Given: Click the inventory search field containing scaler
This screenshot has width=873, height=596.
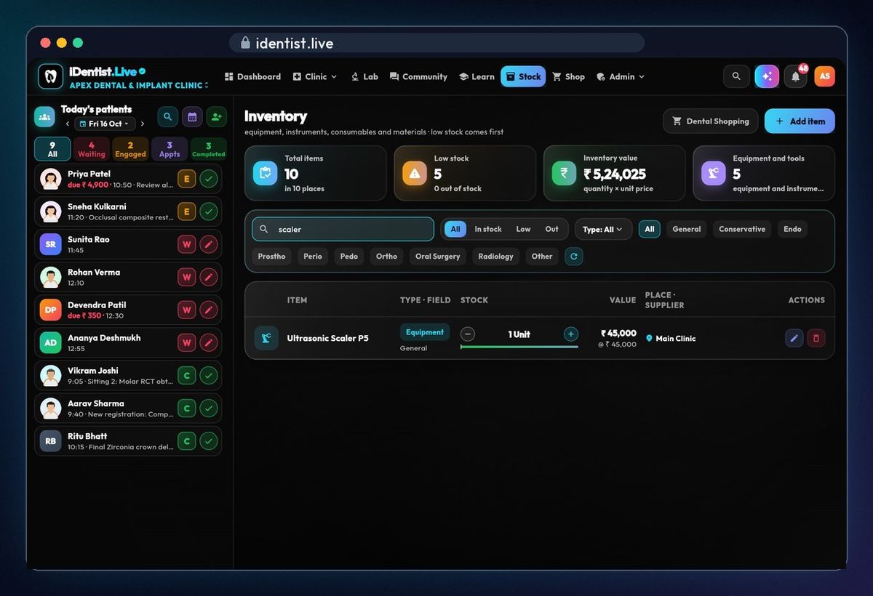Looking at the screenshot, I should pyautogui.click(x=343, y=229).
